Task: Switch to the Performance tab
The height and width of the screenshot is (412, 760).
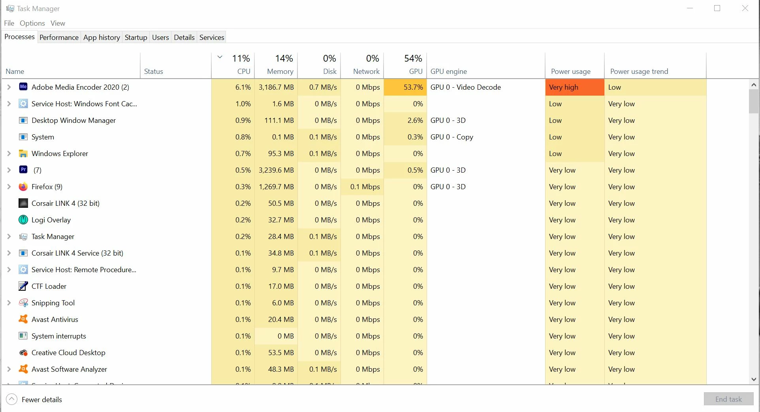Action: pos(59,37)
